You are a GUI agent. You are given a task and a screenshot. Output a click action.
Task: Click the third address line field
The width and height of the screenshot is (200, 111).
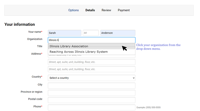click(x=92, y=69)
